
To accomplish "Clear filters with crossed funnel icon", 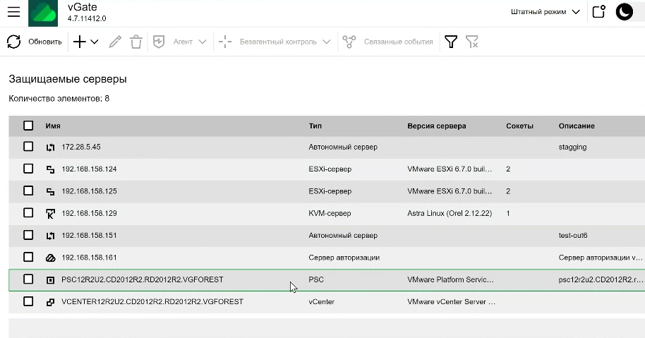I will click(472, 42).
